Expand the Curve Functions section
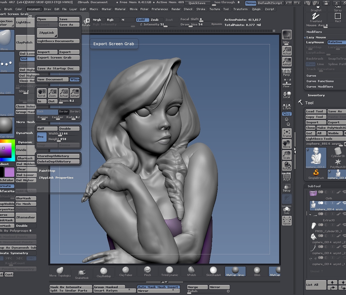Image resolution: width=346 pixels, height=295 pixels. point(320,81)
